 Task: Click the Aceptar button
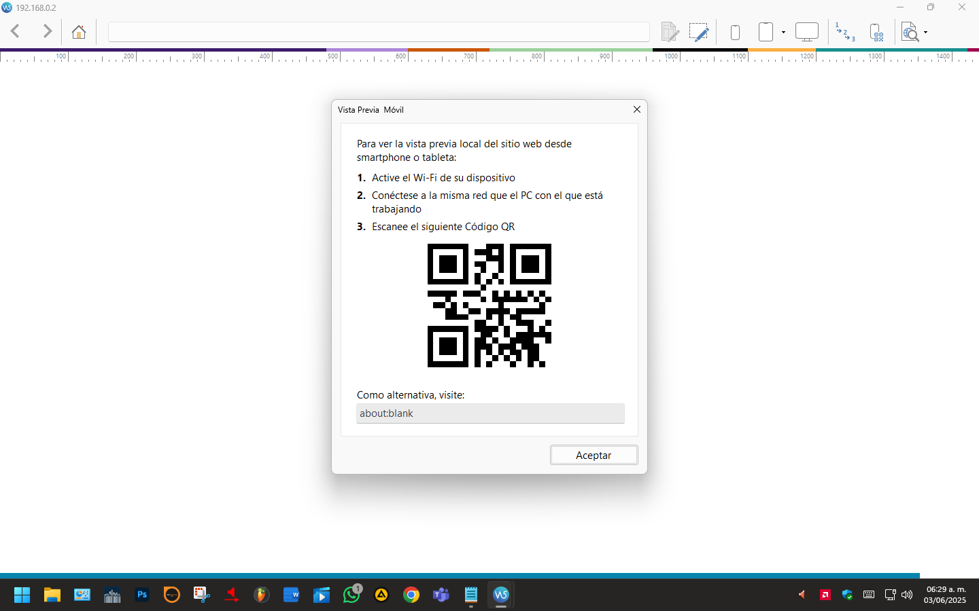point(594,455)
